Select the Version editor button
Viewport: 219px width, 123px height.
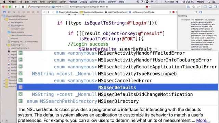(198, 7)
